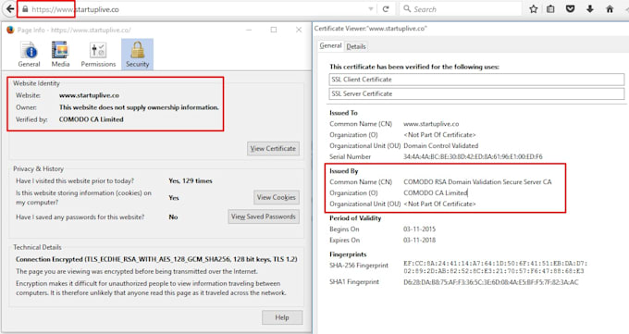The width and height of the screenshot is (629, 334).
Task: Click the SHA-256 Fingerprint value
Action: click(x=496, y=267)
